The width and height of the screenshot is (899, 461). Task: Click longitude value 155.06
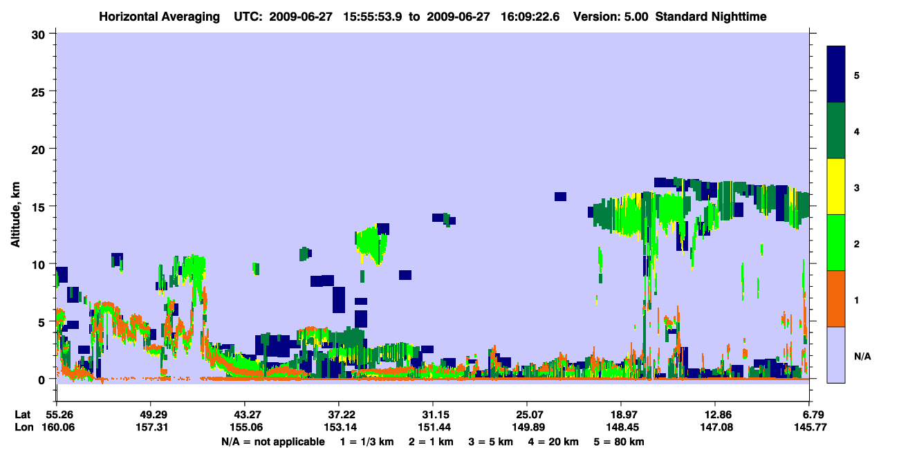(244, 428)
